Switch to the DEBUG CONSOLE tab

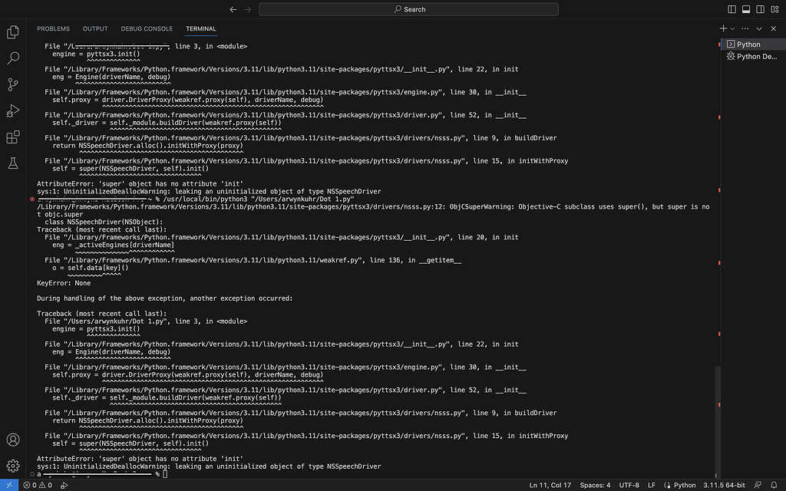[147, 28]
